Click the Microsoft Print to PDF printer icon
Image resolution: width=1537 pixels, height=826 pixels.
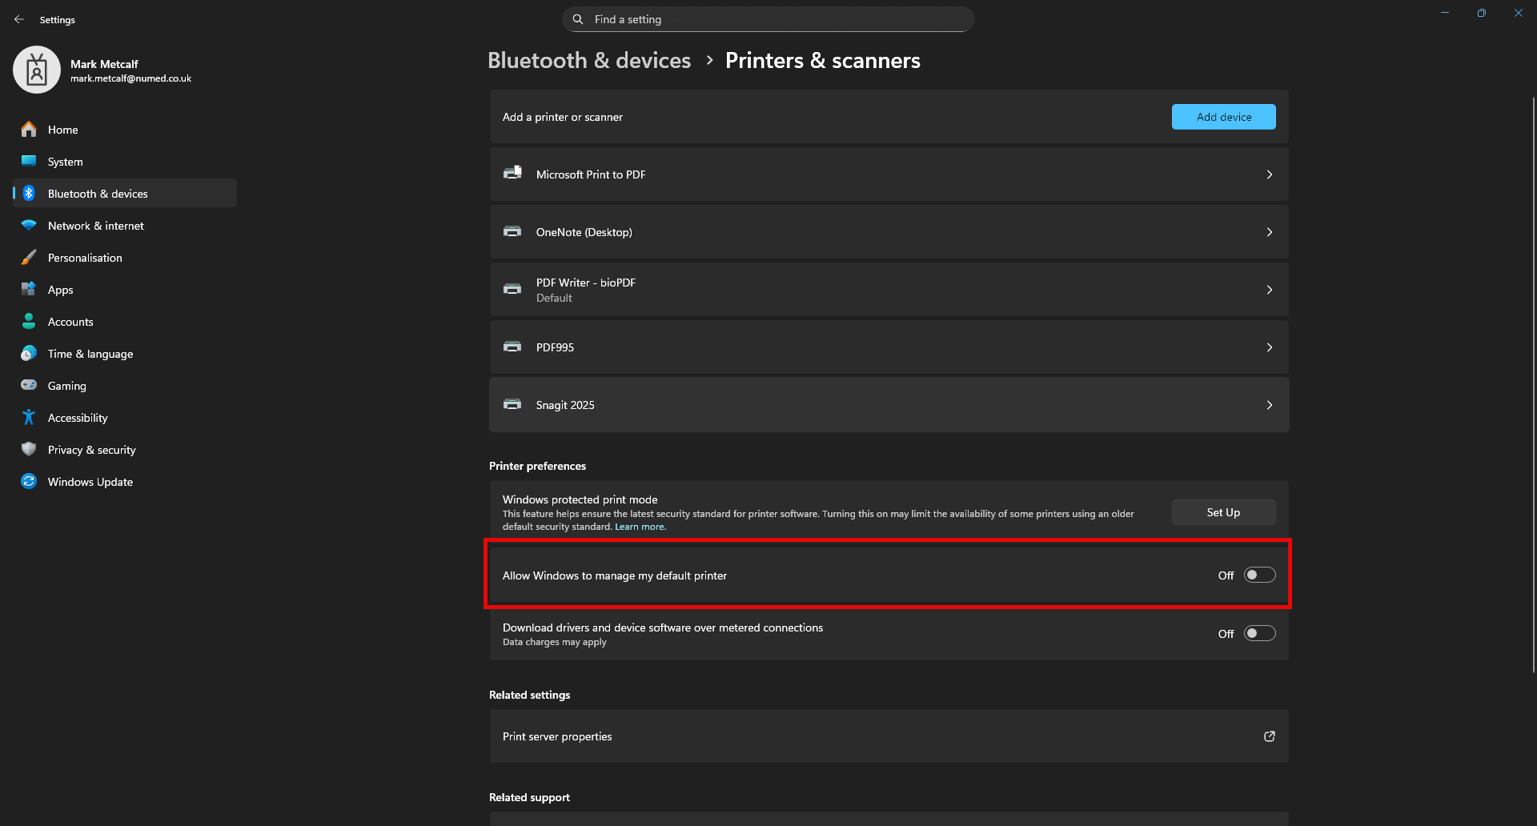tap(512, 174)
